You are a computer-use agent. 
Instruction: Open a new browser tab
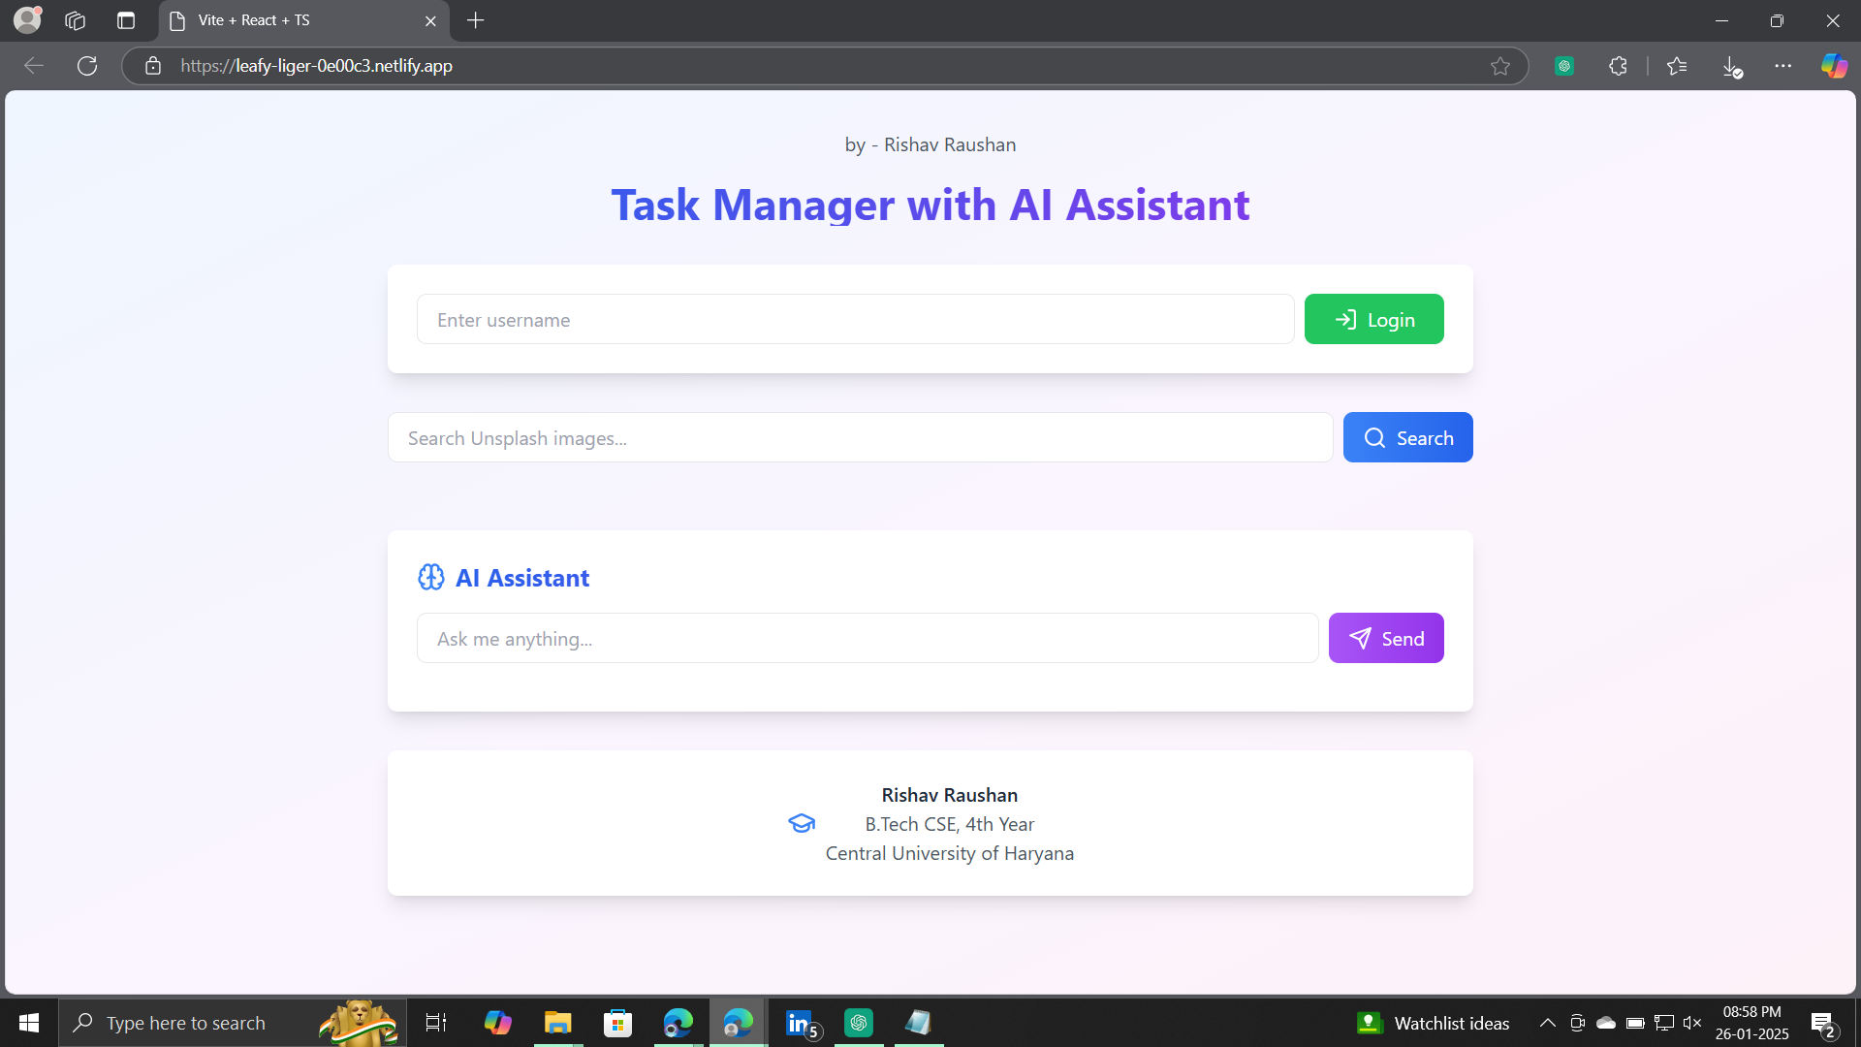tap(475, 20)
